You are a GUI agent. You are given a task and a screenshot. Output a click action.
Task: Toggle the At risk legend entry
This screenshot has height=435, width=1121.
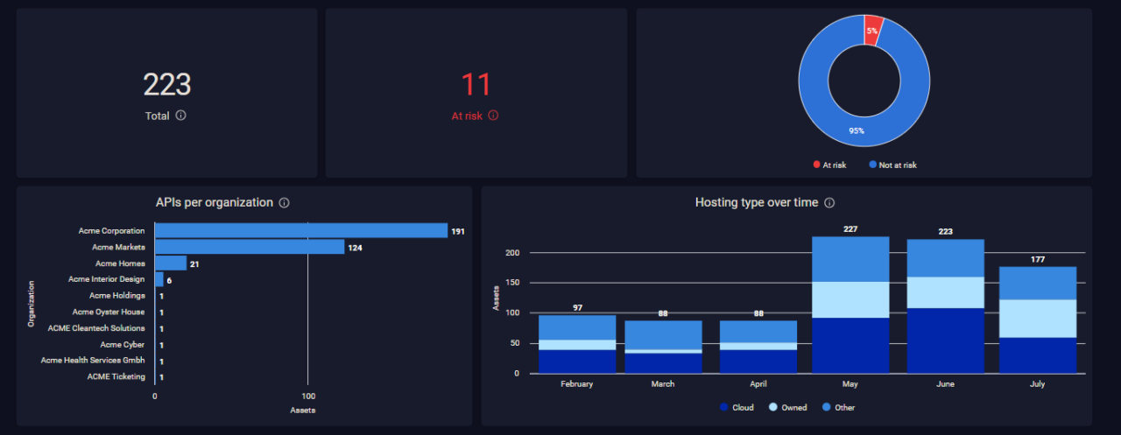(828, 165)
